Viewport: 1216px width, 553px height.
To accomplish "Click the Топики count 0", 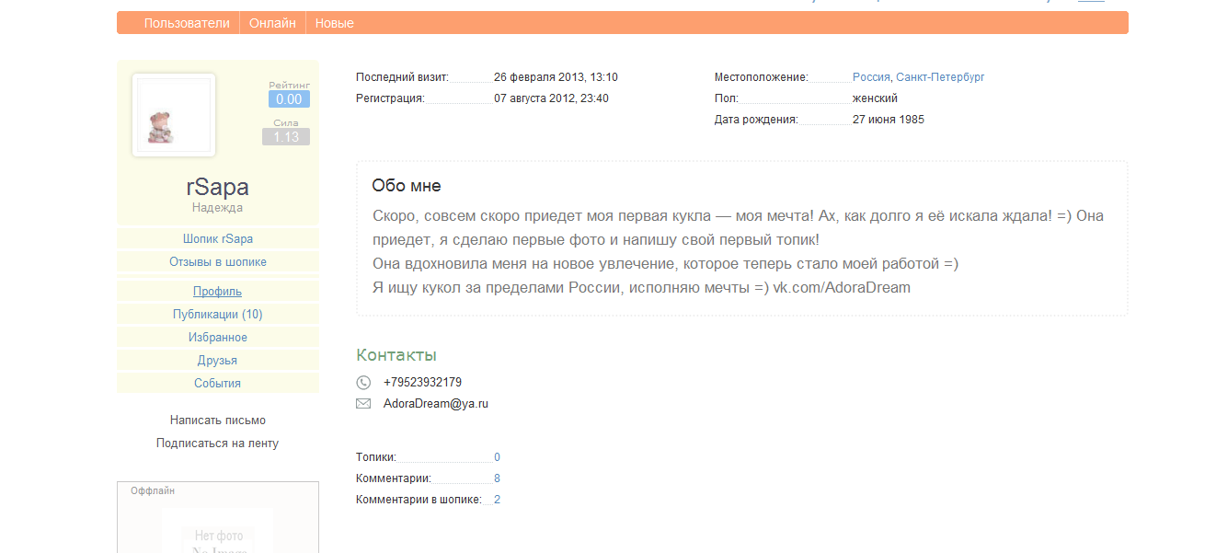I will coord(497,457).
